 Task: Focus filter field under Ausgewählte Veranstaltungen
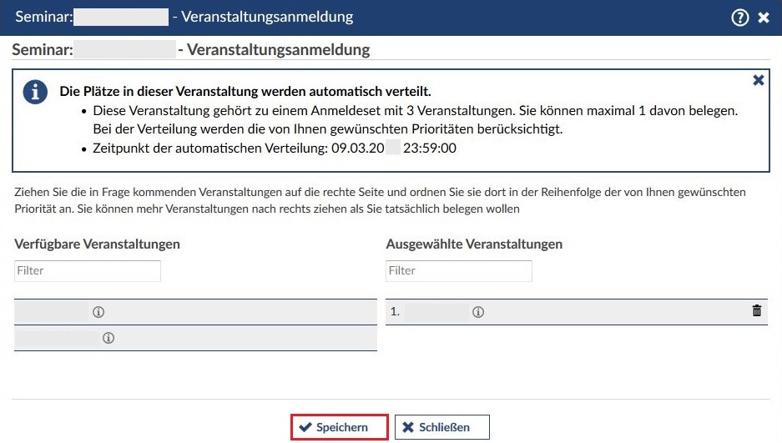pos(458,270)
